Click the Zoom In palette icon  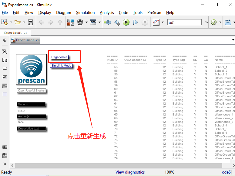click(5, 52)
